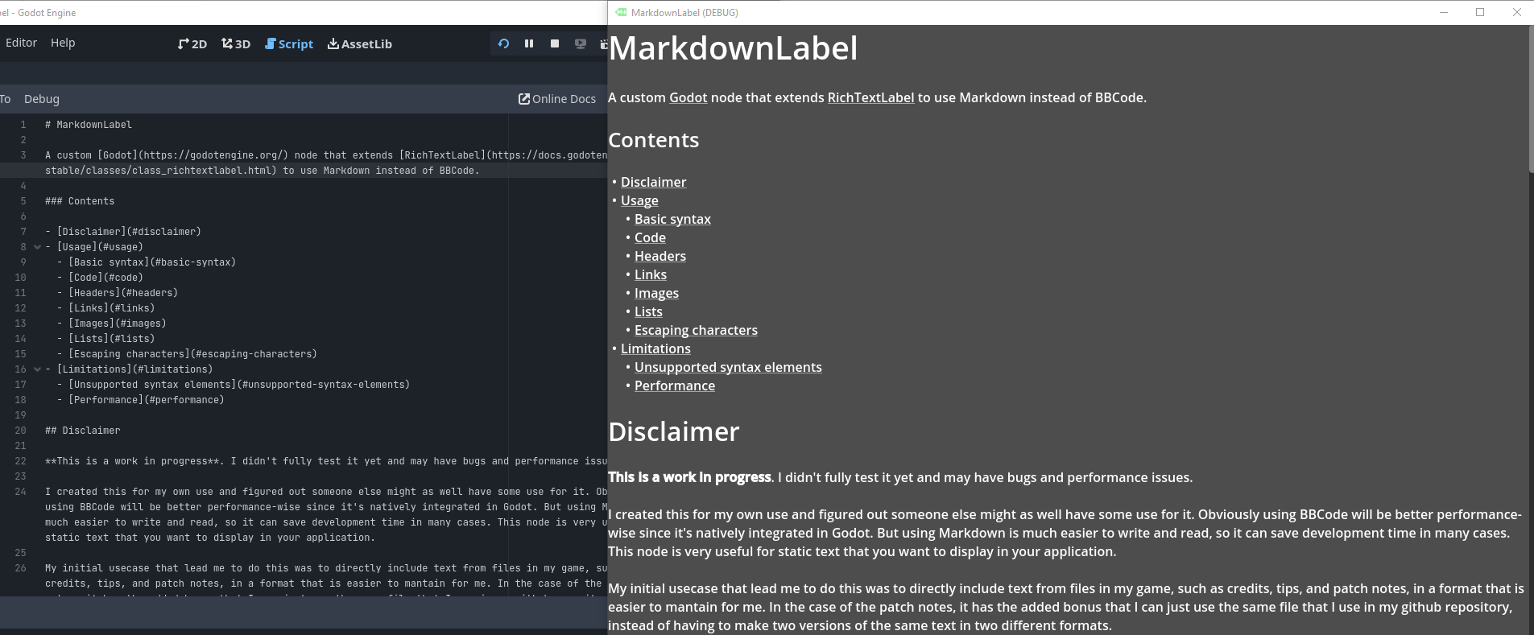Collapse the Usage list fold on line 8
This screenshot has width=1534, height=635.
tap(37, 247)
